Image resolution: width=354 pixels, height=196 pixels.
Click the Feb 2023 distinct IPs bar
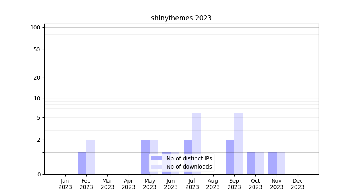pyautogui.click(x=82, y=163)
